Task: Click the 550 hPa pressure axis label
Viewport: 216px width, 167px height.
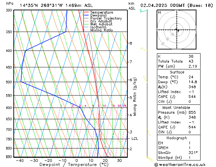Action: (x=10, y=96)
